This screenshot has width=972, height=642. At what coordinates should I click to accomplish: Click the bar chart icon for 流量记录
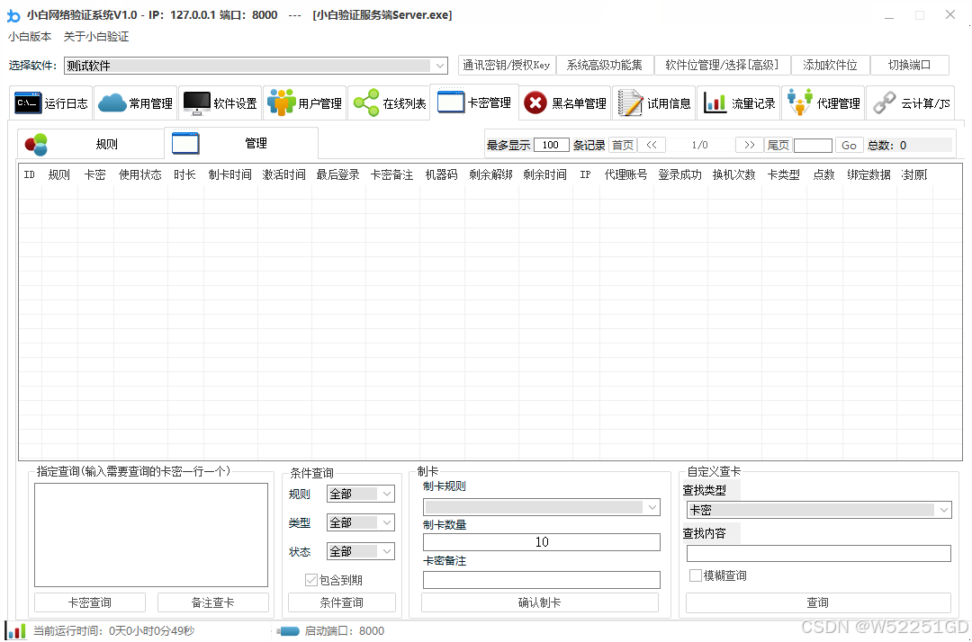point(715,103)
